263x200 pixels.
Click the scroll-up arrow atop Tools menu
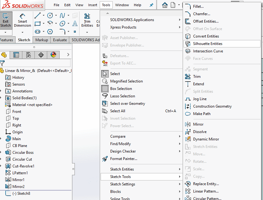(107, 13)
